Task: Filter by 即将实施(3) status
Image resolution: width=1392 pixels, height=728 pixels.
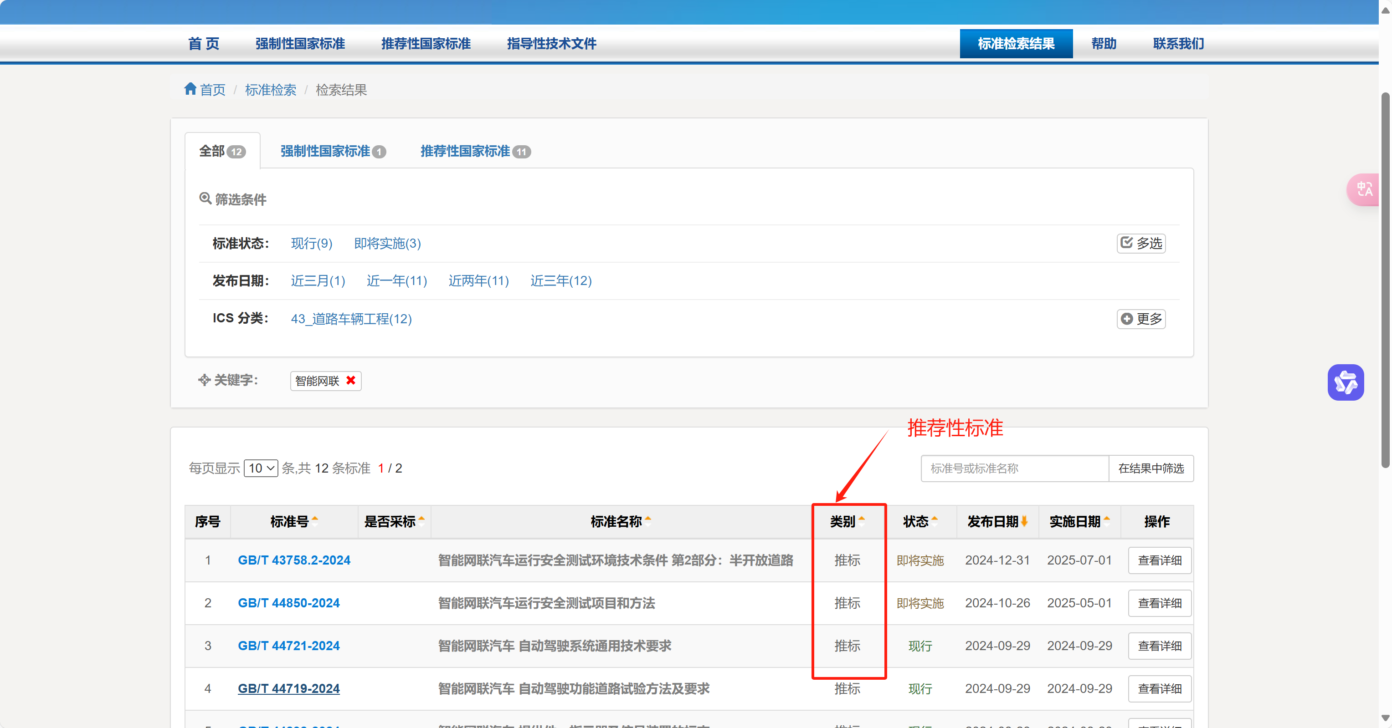Action: click(387, 243)
